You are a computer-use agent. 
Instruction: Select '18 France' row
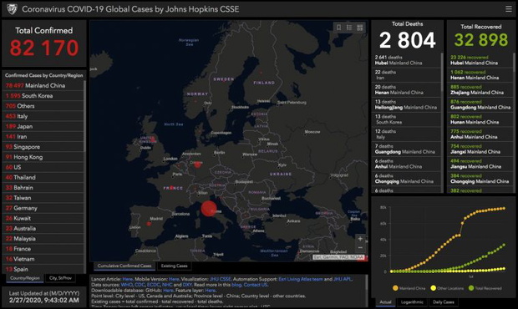tap(43, 249)
